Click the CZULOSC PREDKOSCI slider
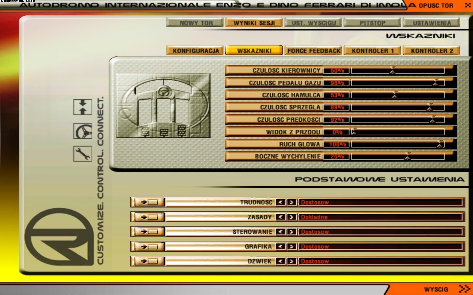 398,120
